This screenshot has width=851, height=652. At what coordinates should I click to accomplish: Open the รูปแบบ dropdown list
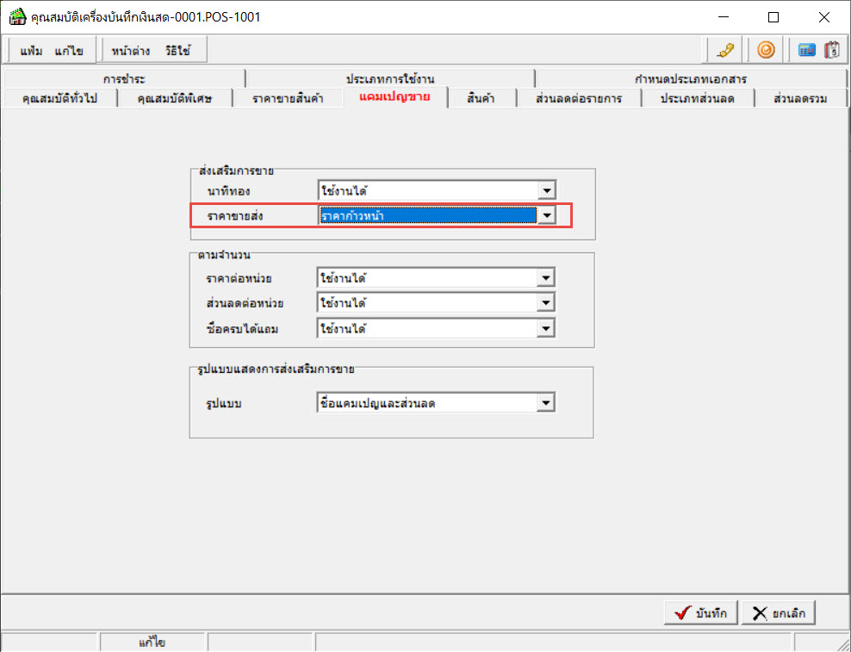pyautogui.click(x=545, y=403)
